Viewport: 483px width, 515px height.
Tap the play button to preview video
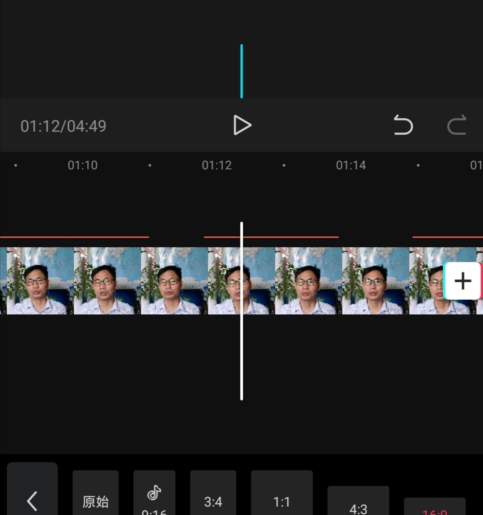click(x=243, y=125)
